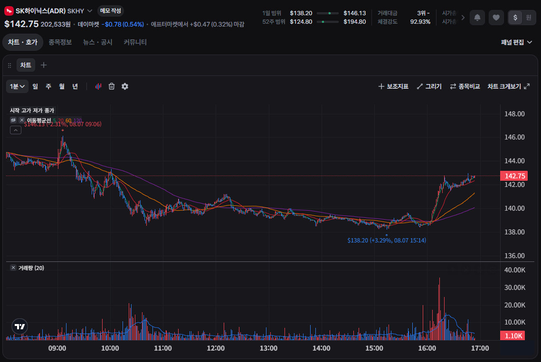This screenshot has height=362, width=541.
Task: Switch currency display to dollar ($)
Action: [x=515, y=18]
